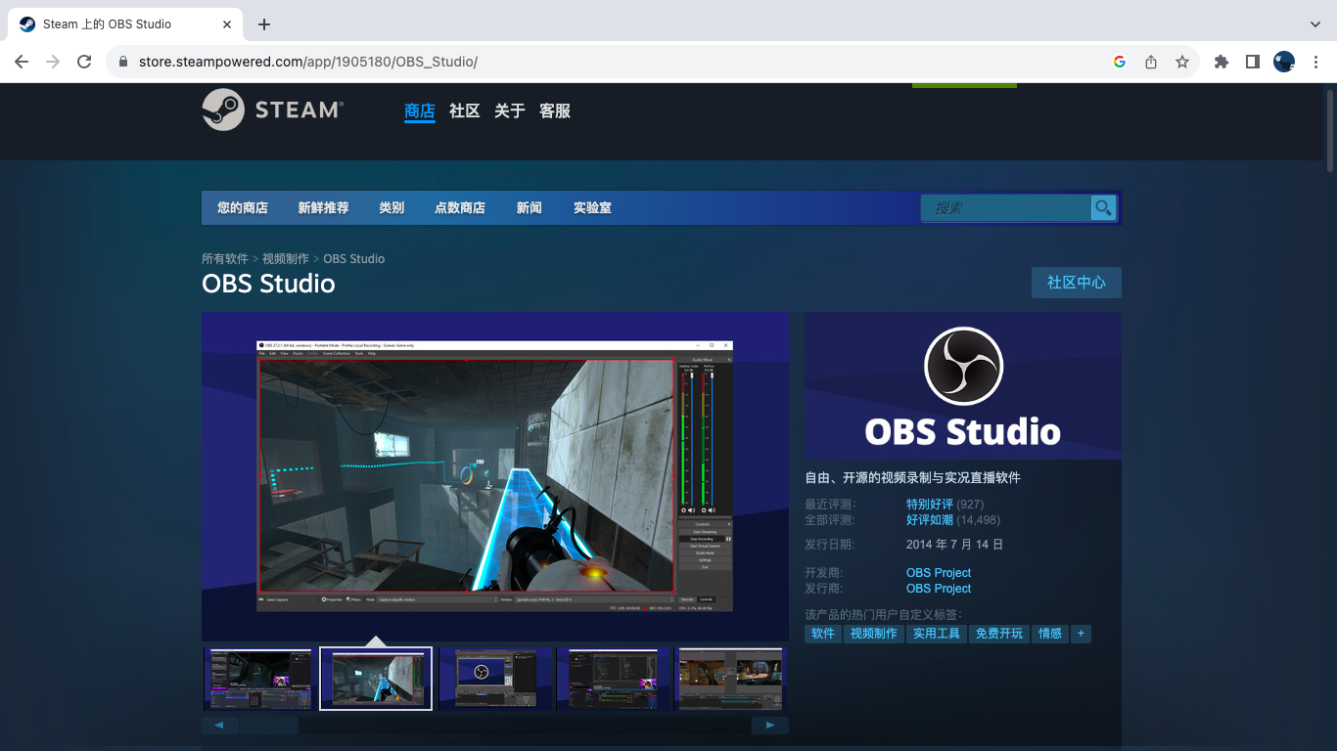Expand the tab search chevron at top right

[1314, 24]
